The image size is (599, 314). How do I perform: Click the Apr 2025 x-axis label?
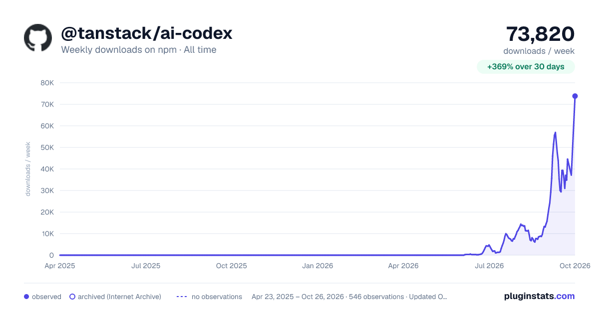pyautogui.click(x=60, y=266)
